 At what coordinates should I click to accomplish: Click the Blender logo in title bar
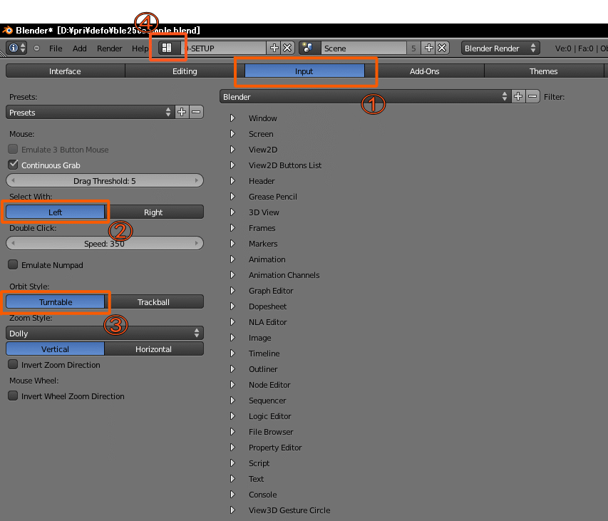click(7, 30)
